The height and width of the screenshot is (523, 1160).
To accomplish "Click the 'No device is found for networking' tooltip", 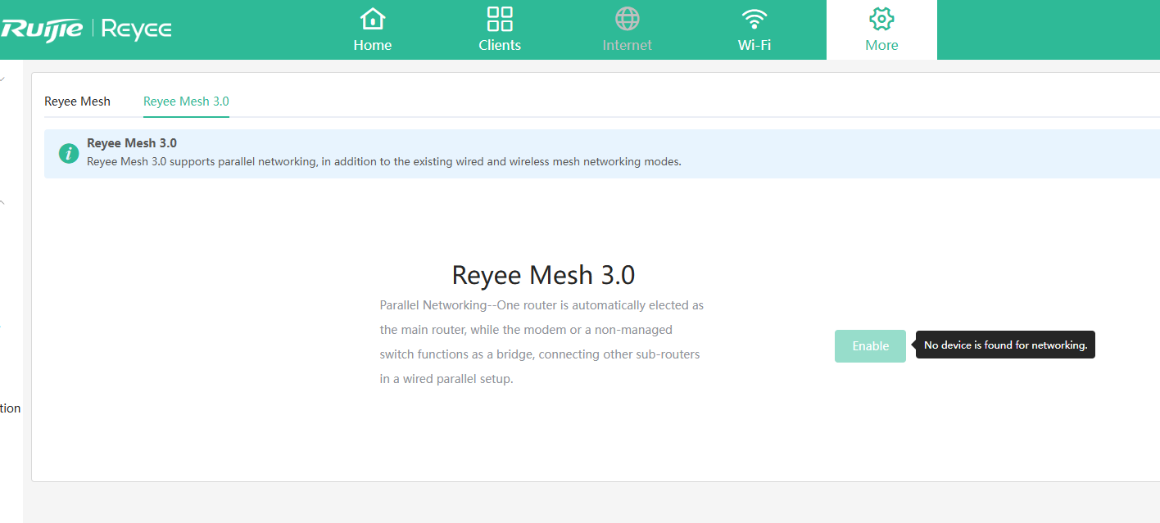I will (x=1005, y=345).
